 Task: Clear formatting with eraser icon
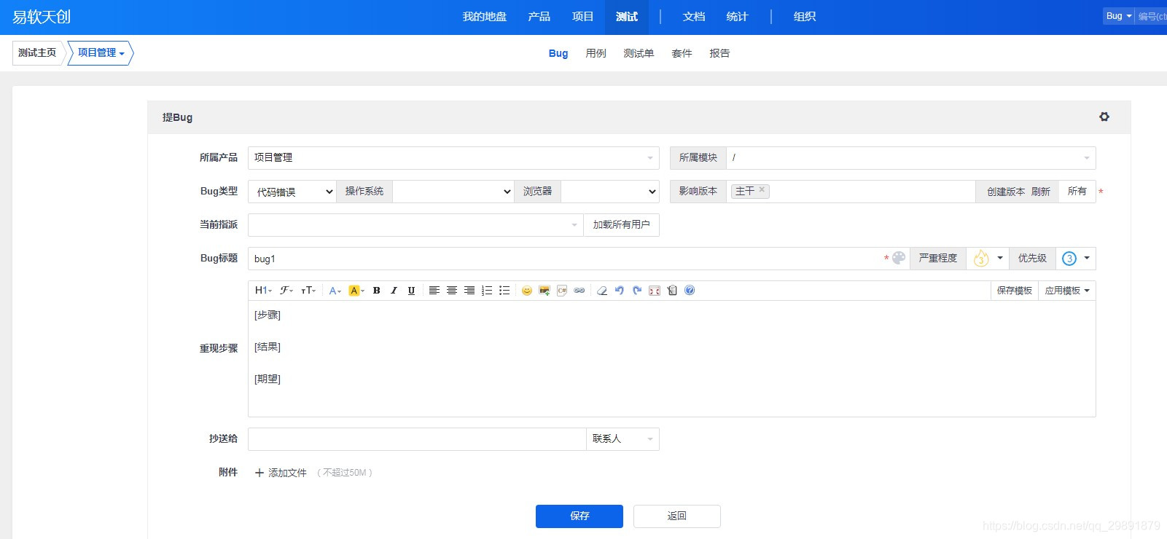pyautogui.click(x=601, y=291)
